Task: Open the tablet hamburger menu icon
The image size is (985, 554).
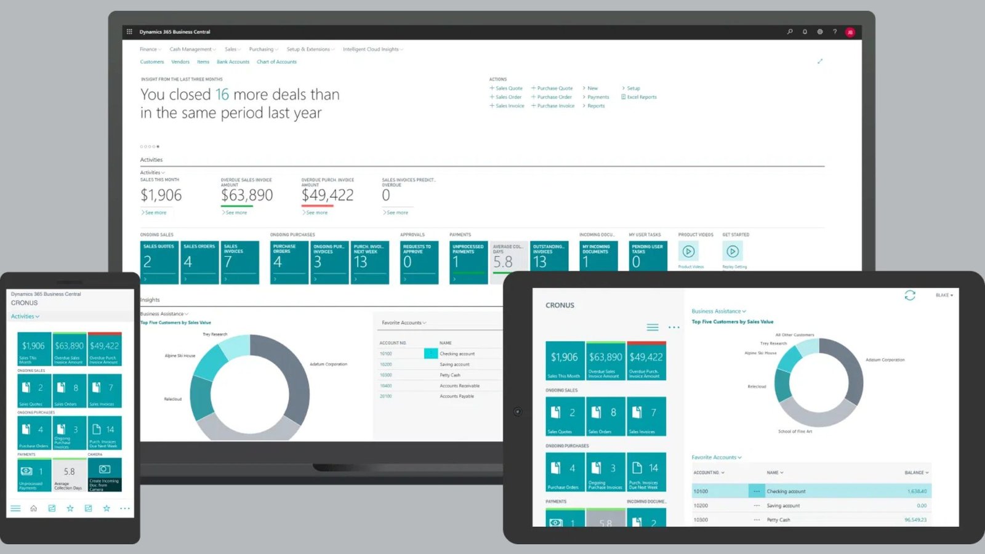Action: pos(653,327)
